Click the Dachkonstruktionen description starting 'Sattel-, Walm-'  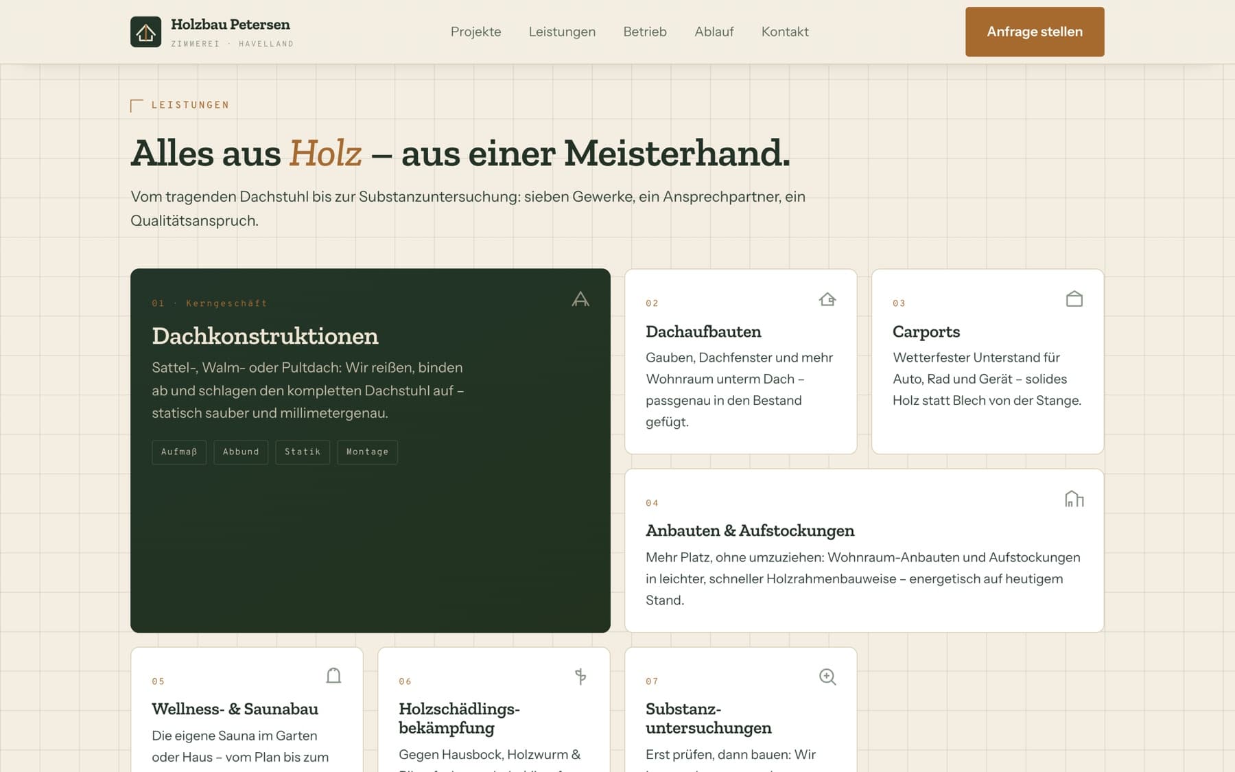tap(308, 390)
